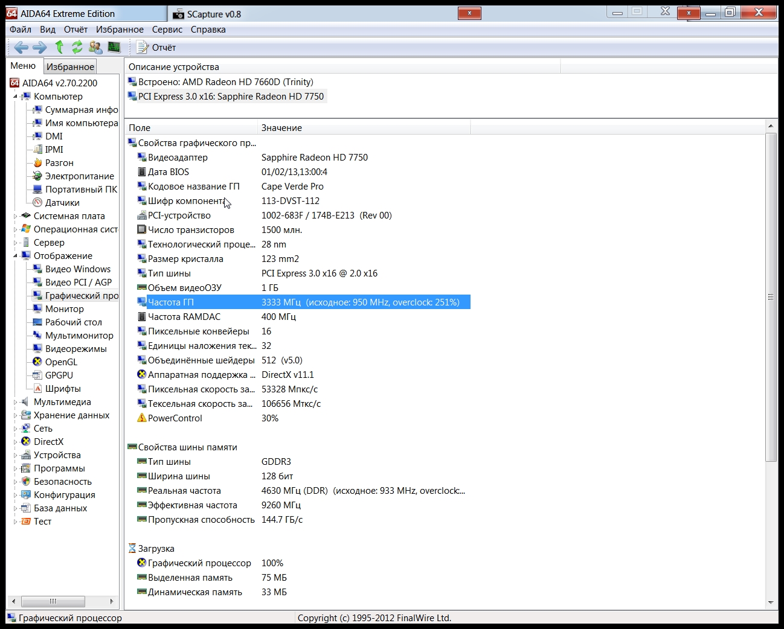Image resolution: width=784 pixels, height=629 pixels.
Task: Open the Сервис menu
Action: pyautogui.click(x=167, y=30)
